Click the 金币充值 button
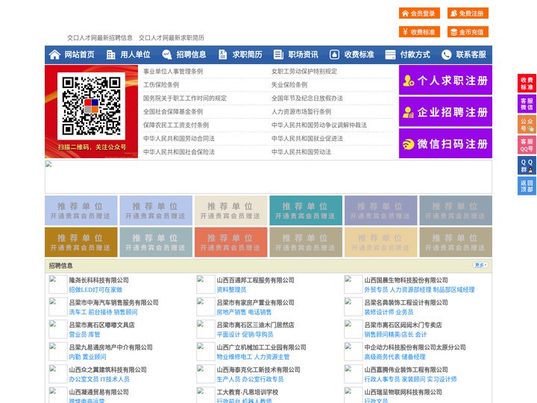The width and height of the screenshot is (537, 403). click(x=468, y=32)
